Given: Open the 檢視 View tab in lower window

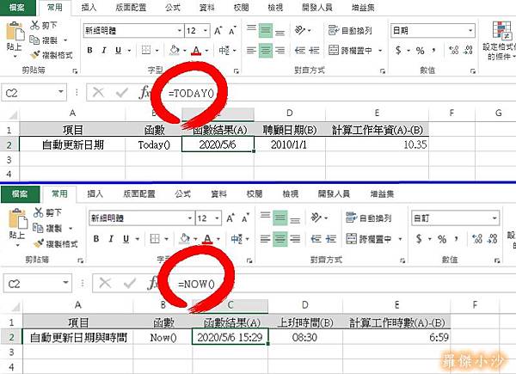Looking at the screenshot, I should coord(291,193).
